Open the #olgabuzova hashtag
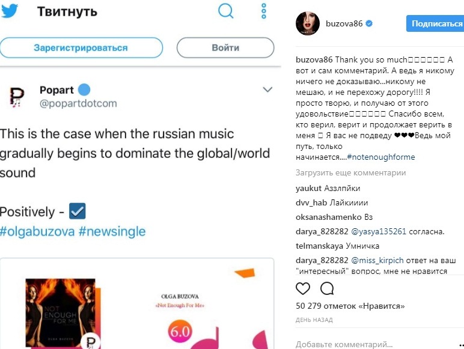 pyautogui.click(x=37, y=232)
